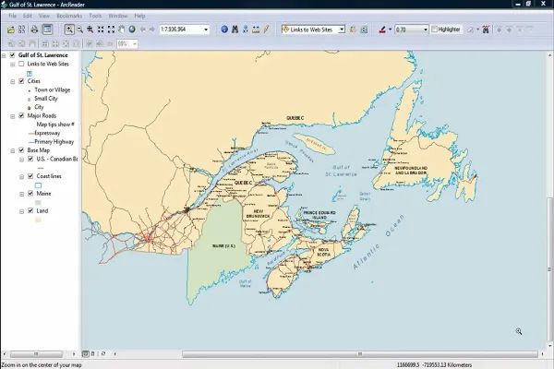Select the Zoom In magnifier tool

click(69, 30)
